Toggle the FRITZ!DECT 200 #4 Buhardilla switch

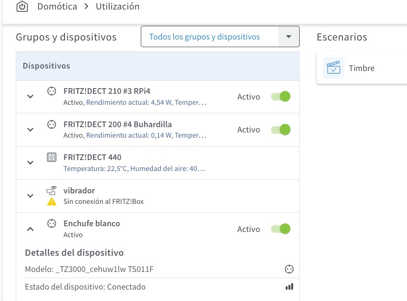pos(281,130)
